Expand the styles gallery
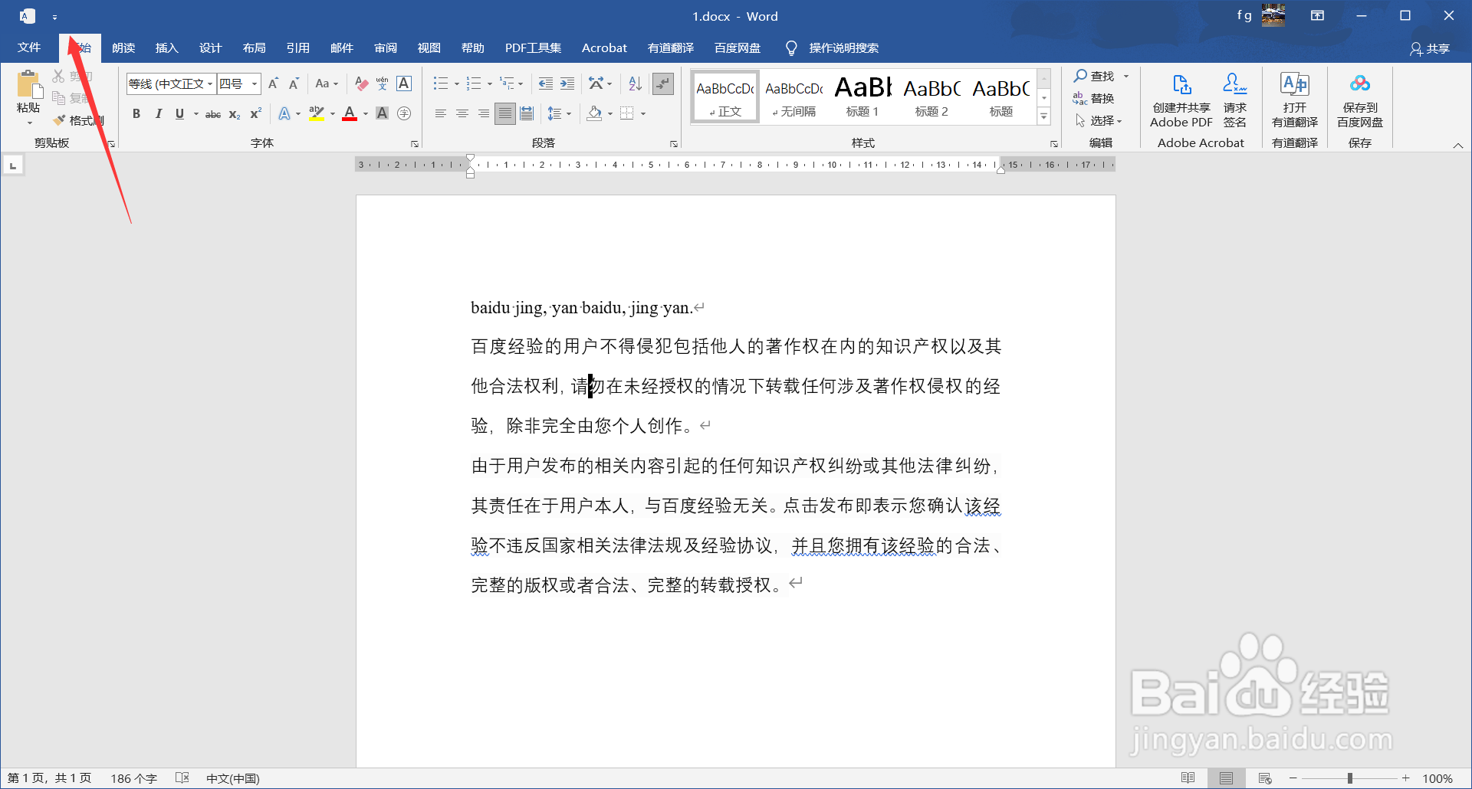1472x789 pixels. [1043, 116]
